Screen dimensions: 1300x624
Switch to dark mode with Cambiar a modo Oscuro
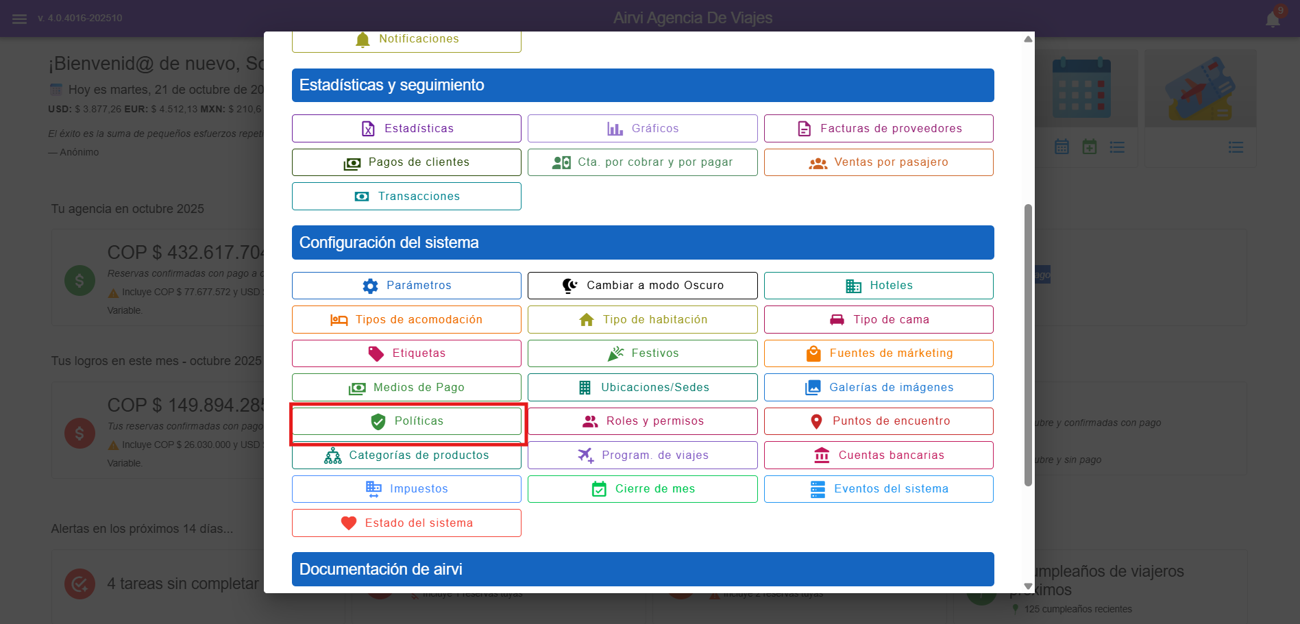642,286
